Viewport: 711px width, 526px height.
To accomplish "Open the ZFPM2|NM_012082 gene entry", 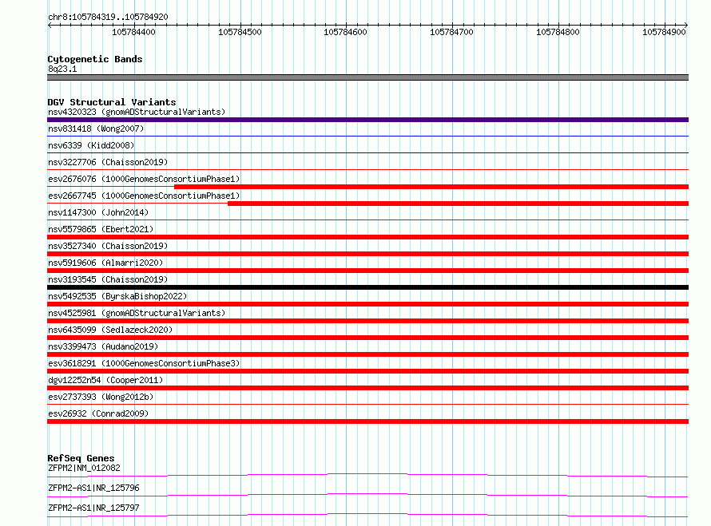I will pos(84,468).
